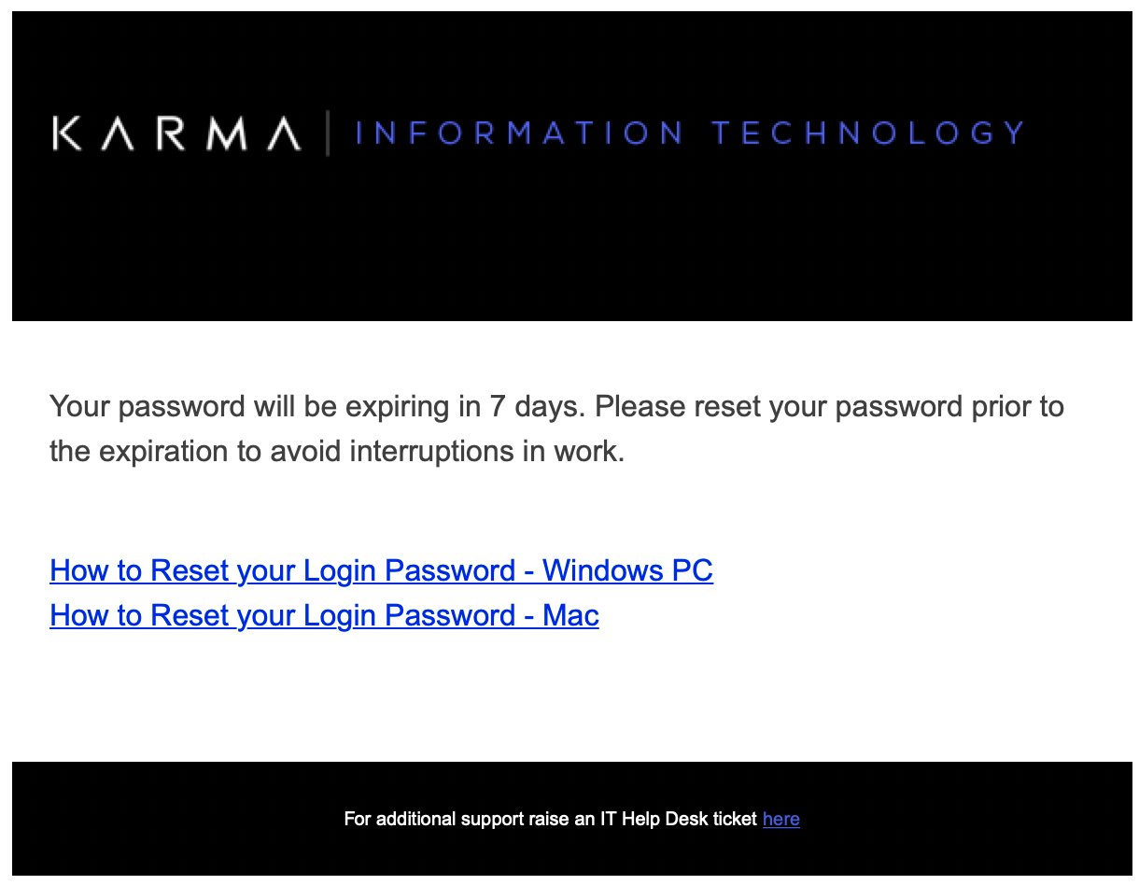Viewport: 1139px width, 885px height.
Task: Click the KARMA logo in the header
Action: (x=176, y=133)
